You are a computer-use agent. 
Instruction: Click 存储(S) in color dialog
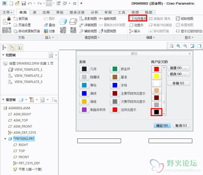tap(179, 83)
